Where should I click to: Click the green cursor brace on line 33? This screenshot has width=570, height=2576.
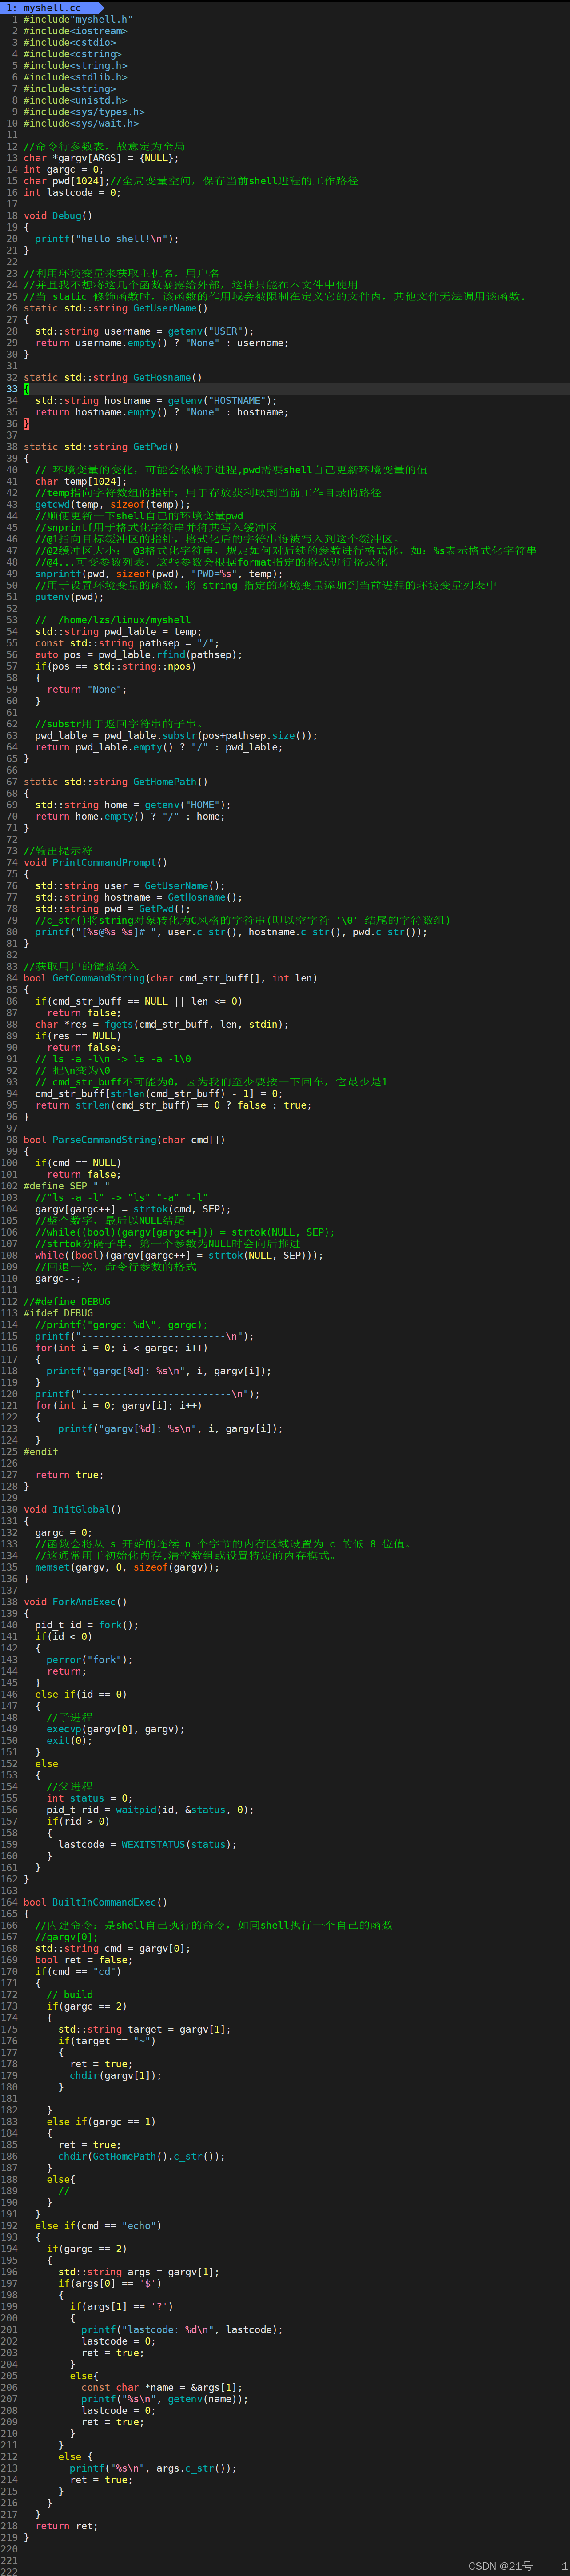coord(26,389)
